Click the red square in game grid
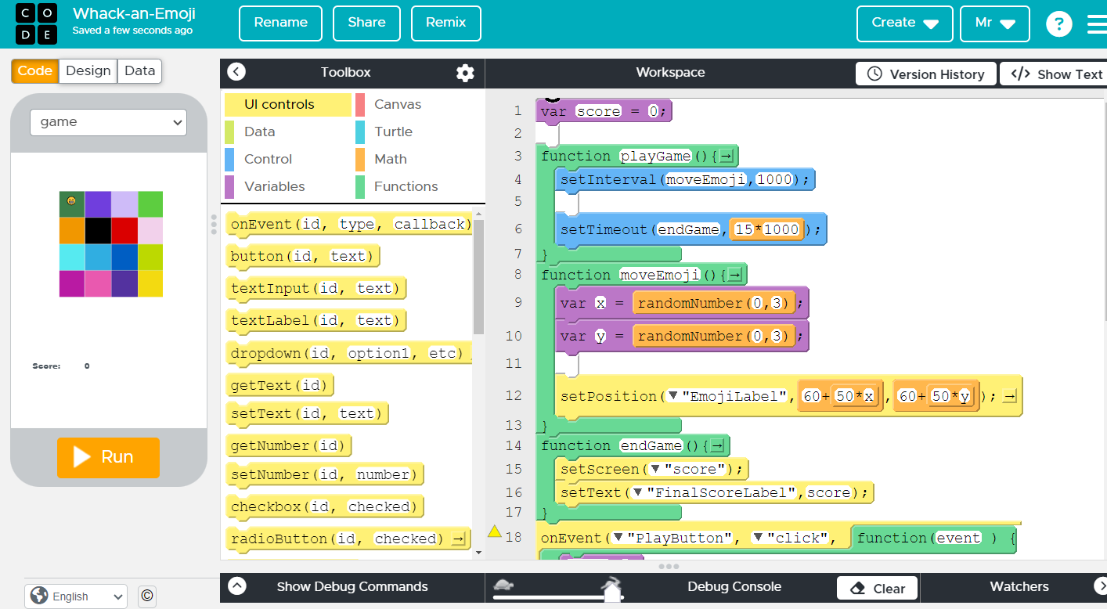 (x=124, y=231)
